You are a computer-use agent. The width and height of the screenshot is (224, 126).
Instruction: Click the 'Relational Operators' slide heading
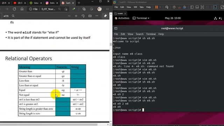pos(29,58)
